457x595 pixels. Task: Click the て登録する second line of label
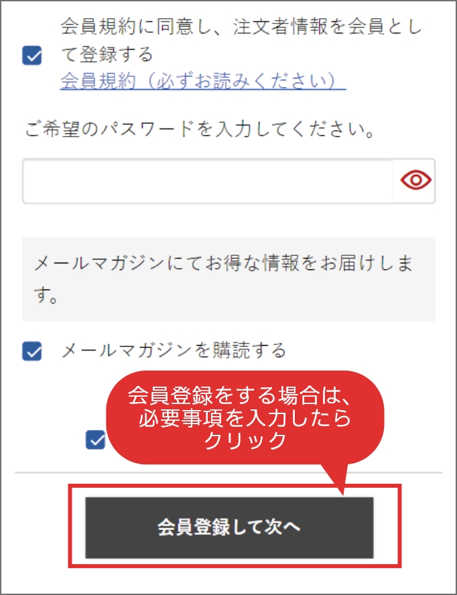pyautogui.click(x=107, y=54)
